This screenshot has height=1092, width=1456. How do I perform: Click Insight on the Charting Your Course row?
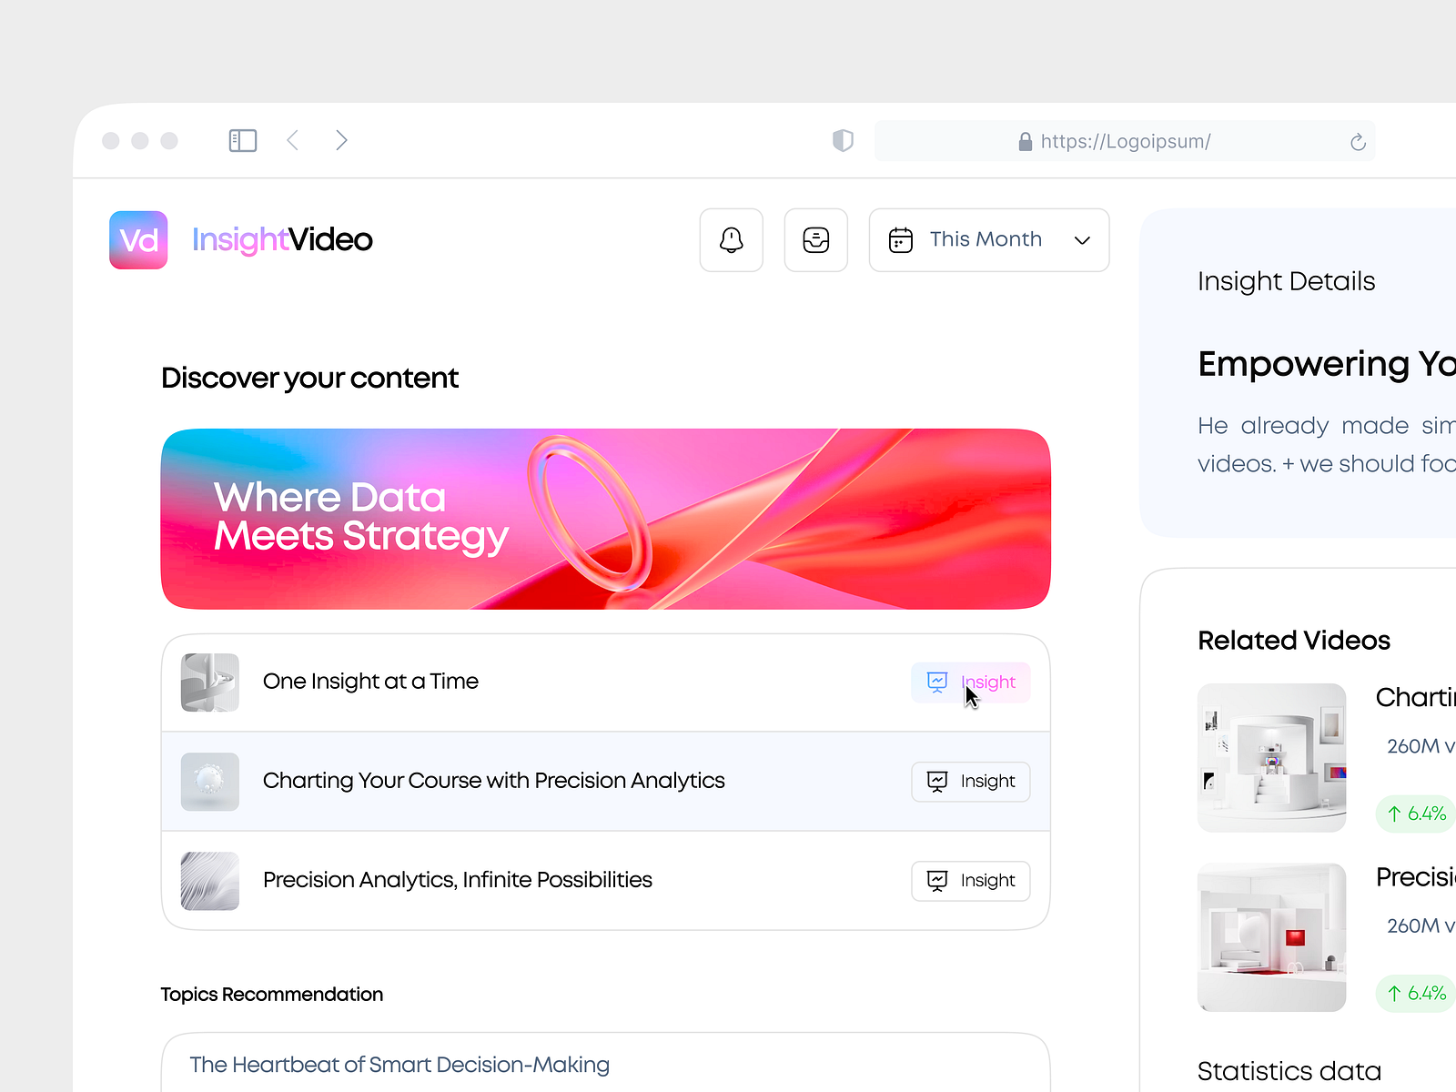click(x=970, y=781)
